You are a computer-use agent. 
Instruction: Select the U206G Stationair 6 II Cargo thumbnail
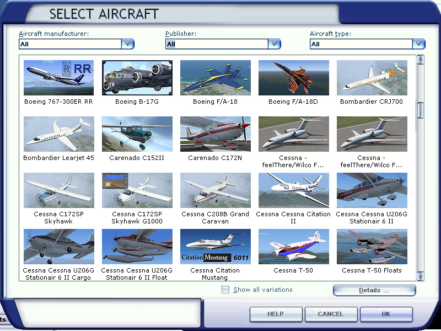pyautogui.click(x=58, y=247)
